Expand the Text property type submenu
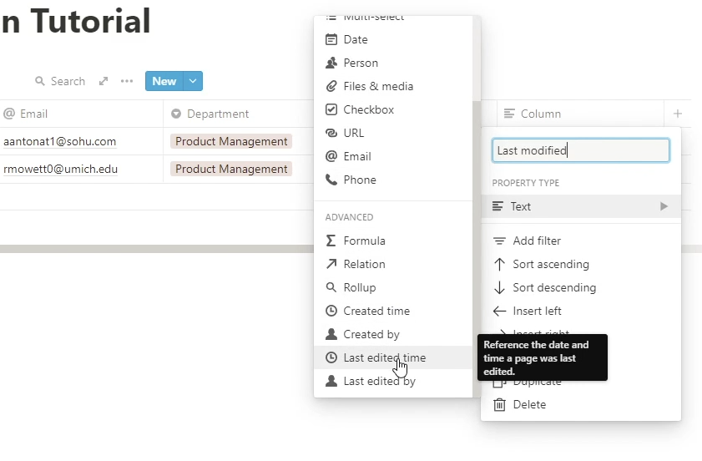 pos(581,206)
